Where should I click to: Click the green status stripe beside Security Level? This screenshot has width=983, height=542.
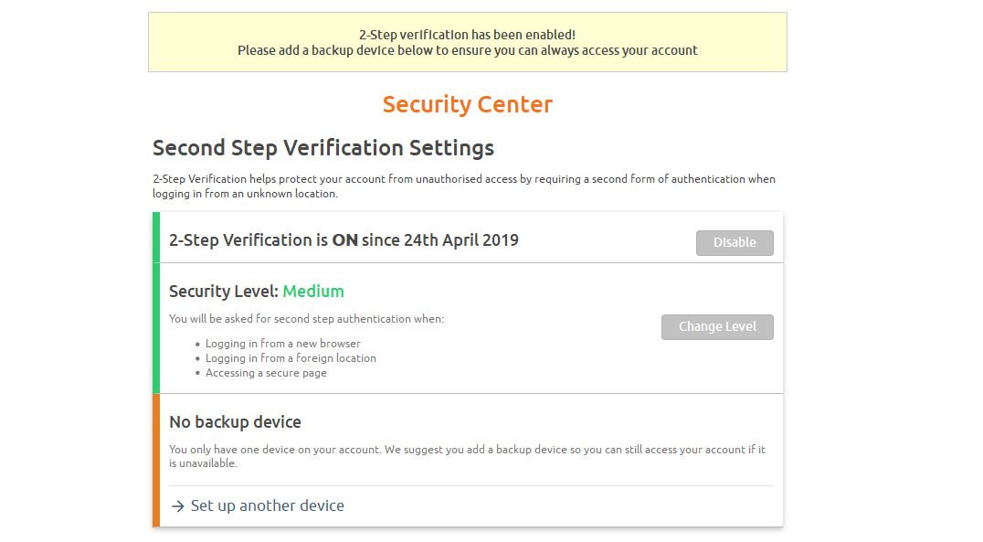pyautogui.click(x=156, y=327)
